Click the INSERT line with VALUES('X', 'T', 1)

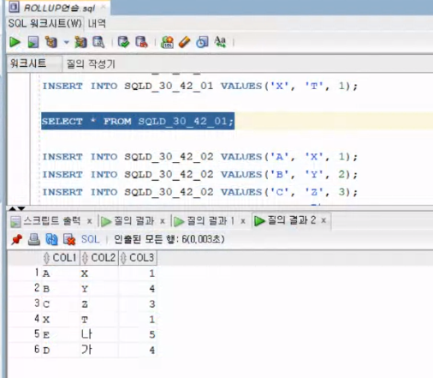(x=199, y=86)
